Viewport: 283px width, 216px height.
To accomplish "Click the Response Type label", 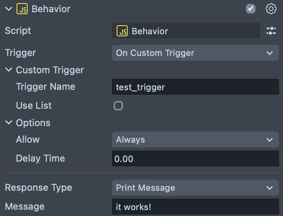I will coord(38,188).
